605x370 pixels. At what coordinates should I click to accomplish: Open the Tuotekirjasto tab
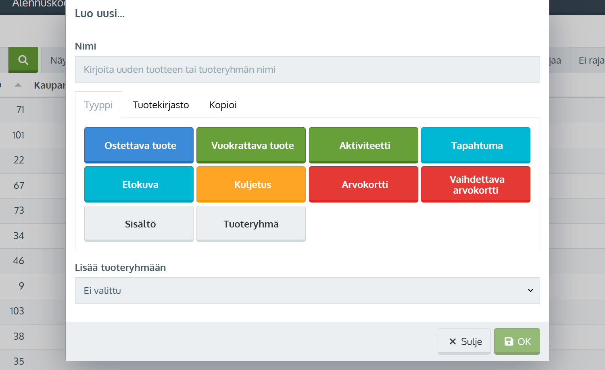161,105
